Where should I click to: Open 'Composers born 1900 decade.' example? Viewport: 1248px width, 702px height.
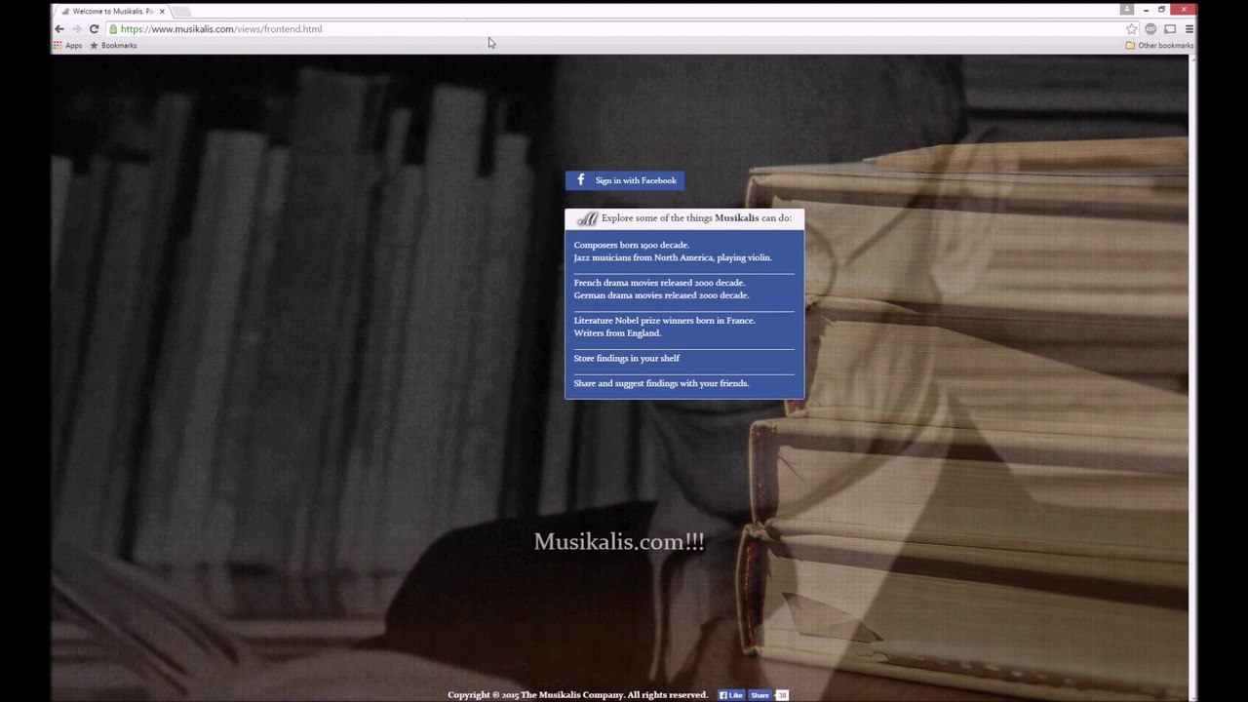coord(631,245)
